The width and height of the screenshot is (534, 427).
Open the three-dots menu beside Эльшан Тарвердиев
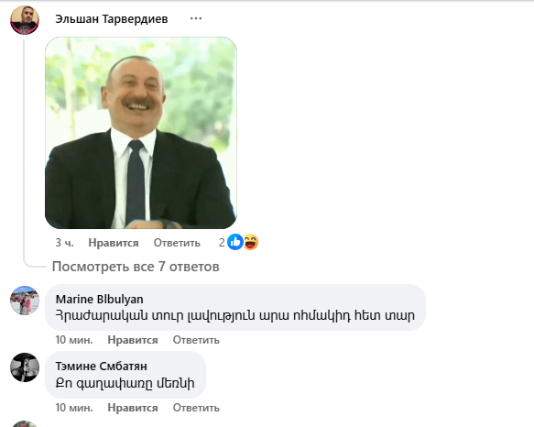click(196, 18)
